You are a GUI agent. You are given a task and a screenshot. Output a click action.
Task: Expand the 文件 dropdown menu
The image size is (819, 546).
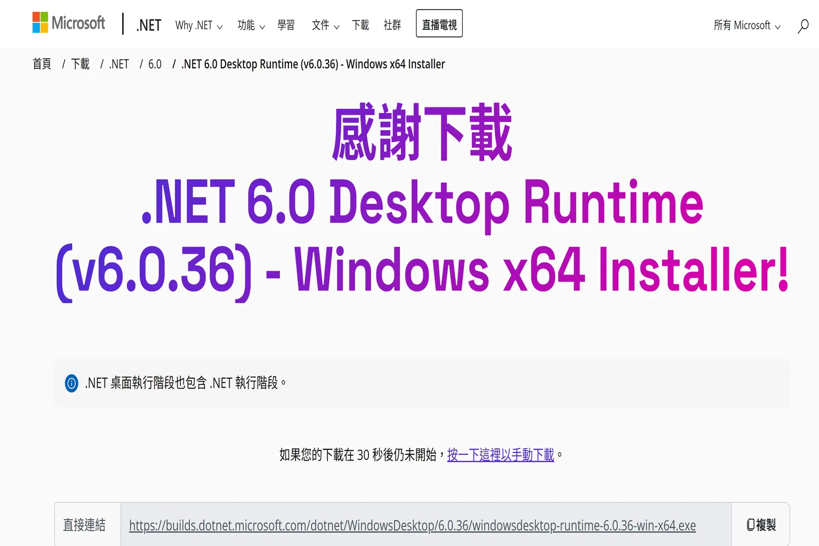pos(325,25)
